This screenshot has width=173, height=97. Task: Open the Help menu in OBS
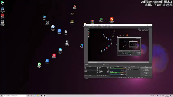[x=112, y=27]
